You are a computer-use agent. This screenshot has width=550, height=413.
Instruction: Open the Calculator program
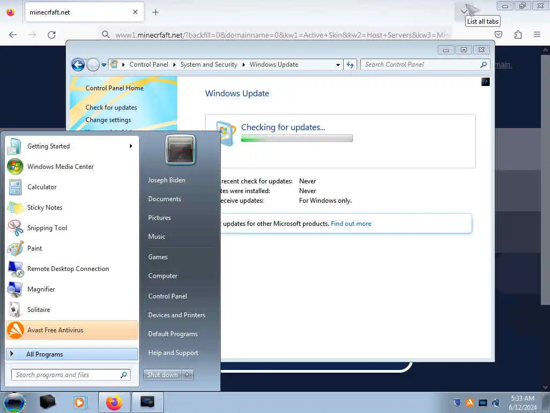72,187
